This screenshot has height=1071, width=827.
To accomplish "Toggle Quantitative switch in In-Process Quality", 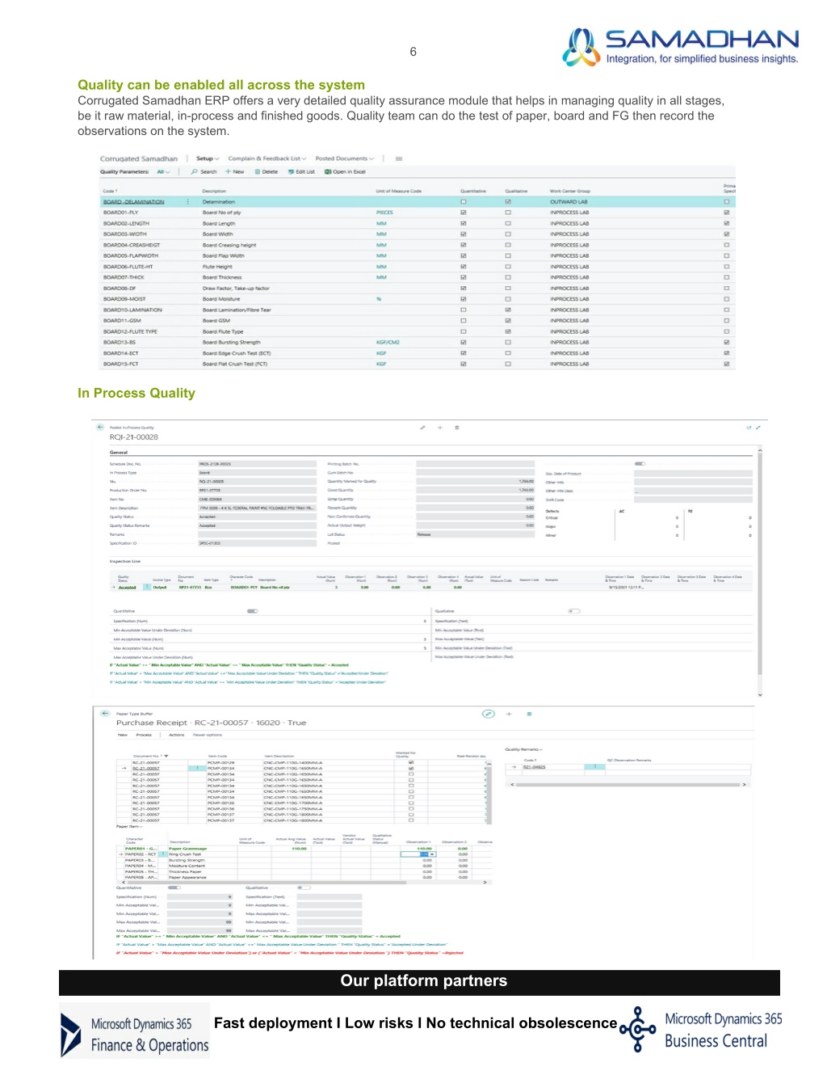I will [x=252, y=611].
